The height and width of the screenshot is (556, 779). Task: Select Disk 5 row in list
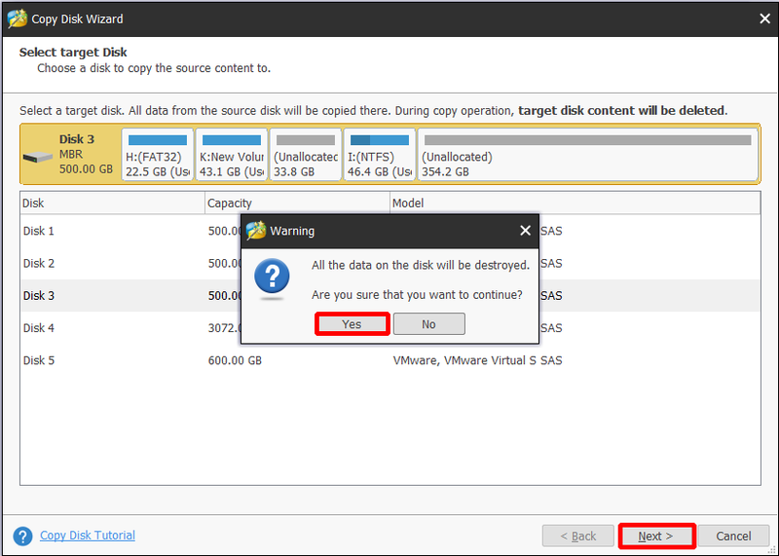tap(390, 360)
